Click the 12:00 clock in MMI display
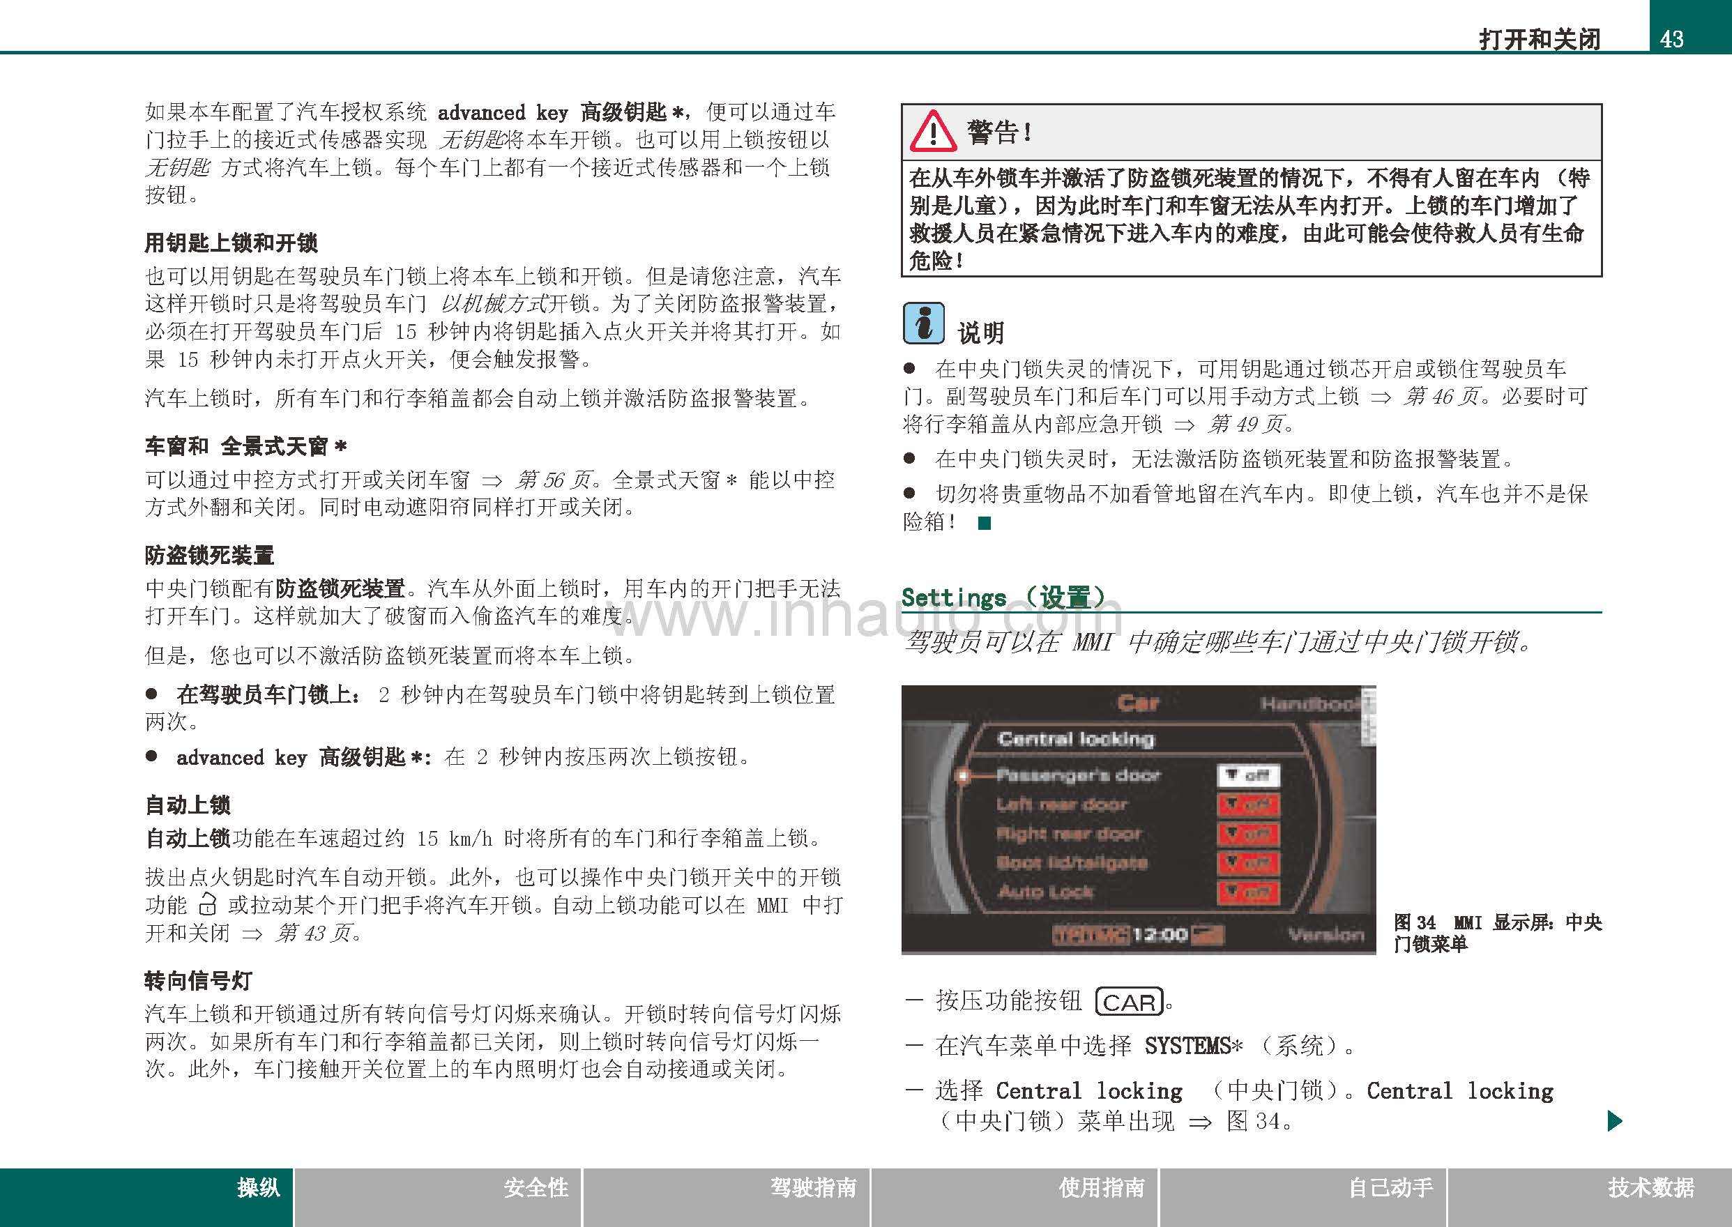1732x1227 pixels. [1160, 936]
